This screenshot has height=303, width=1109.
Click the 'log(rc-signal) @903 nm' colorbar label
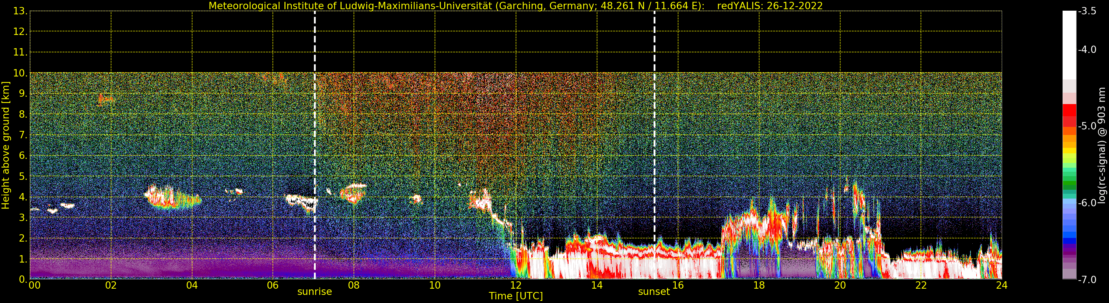(x=1102, y=145)
